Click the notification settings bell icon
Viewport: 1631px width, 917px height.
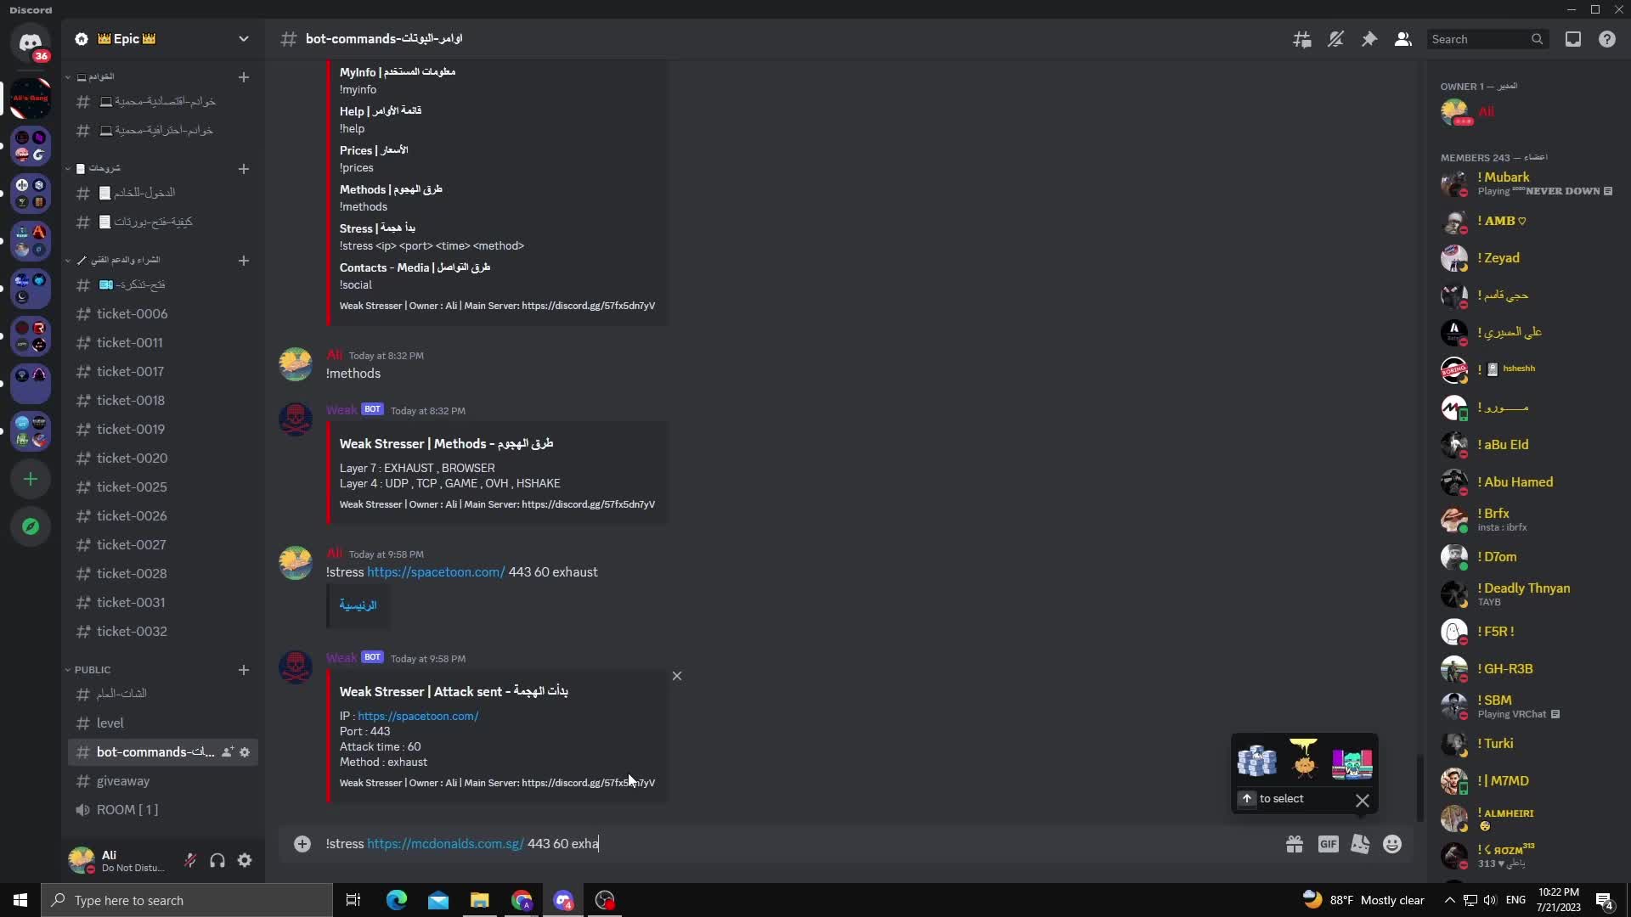click(1335, 39)
